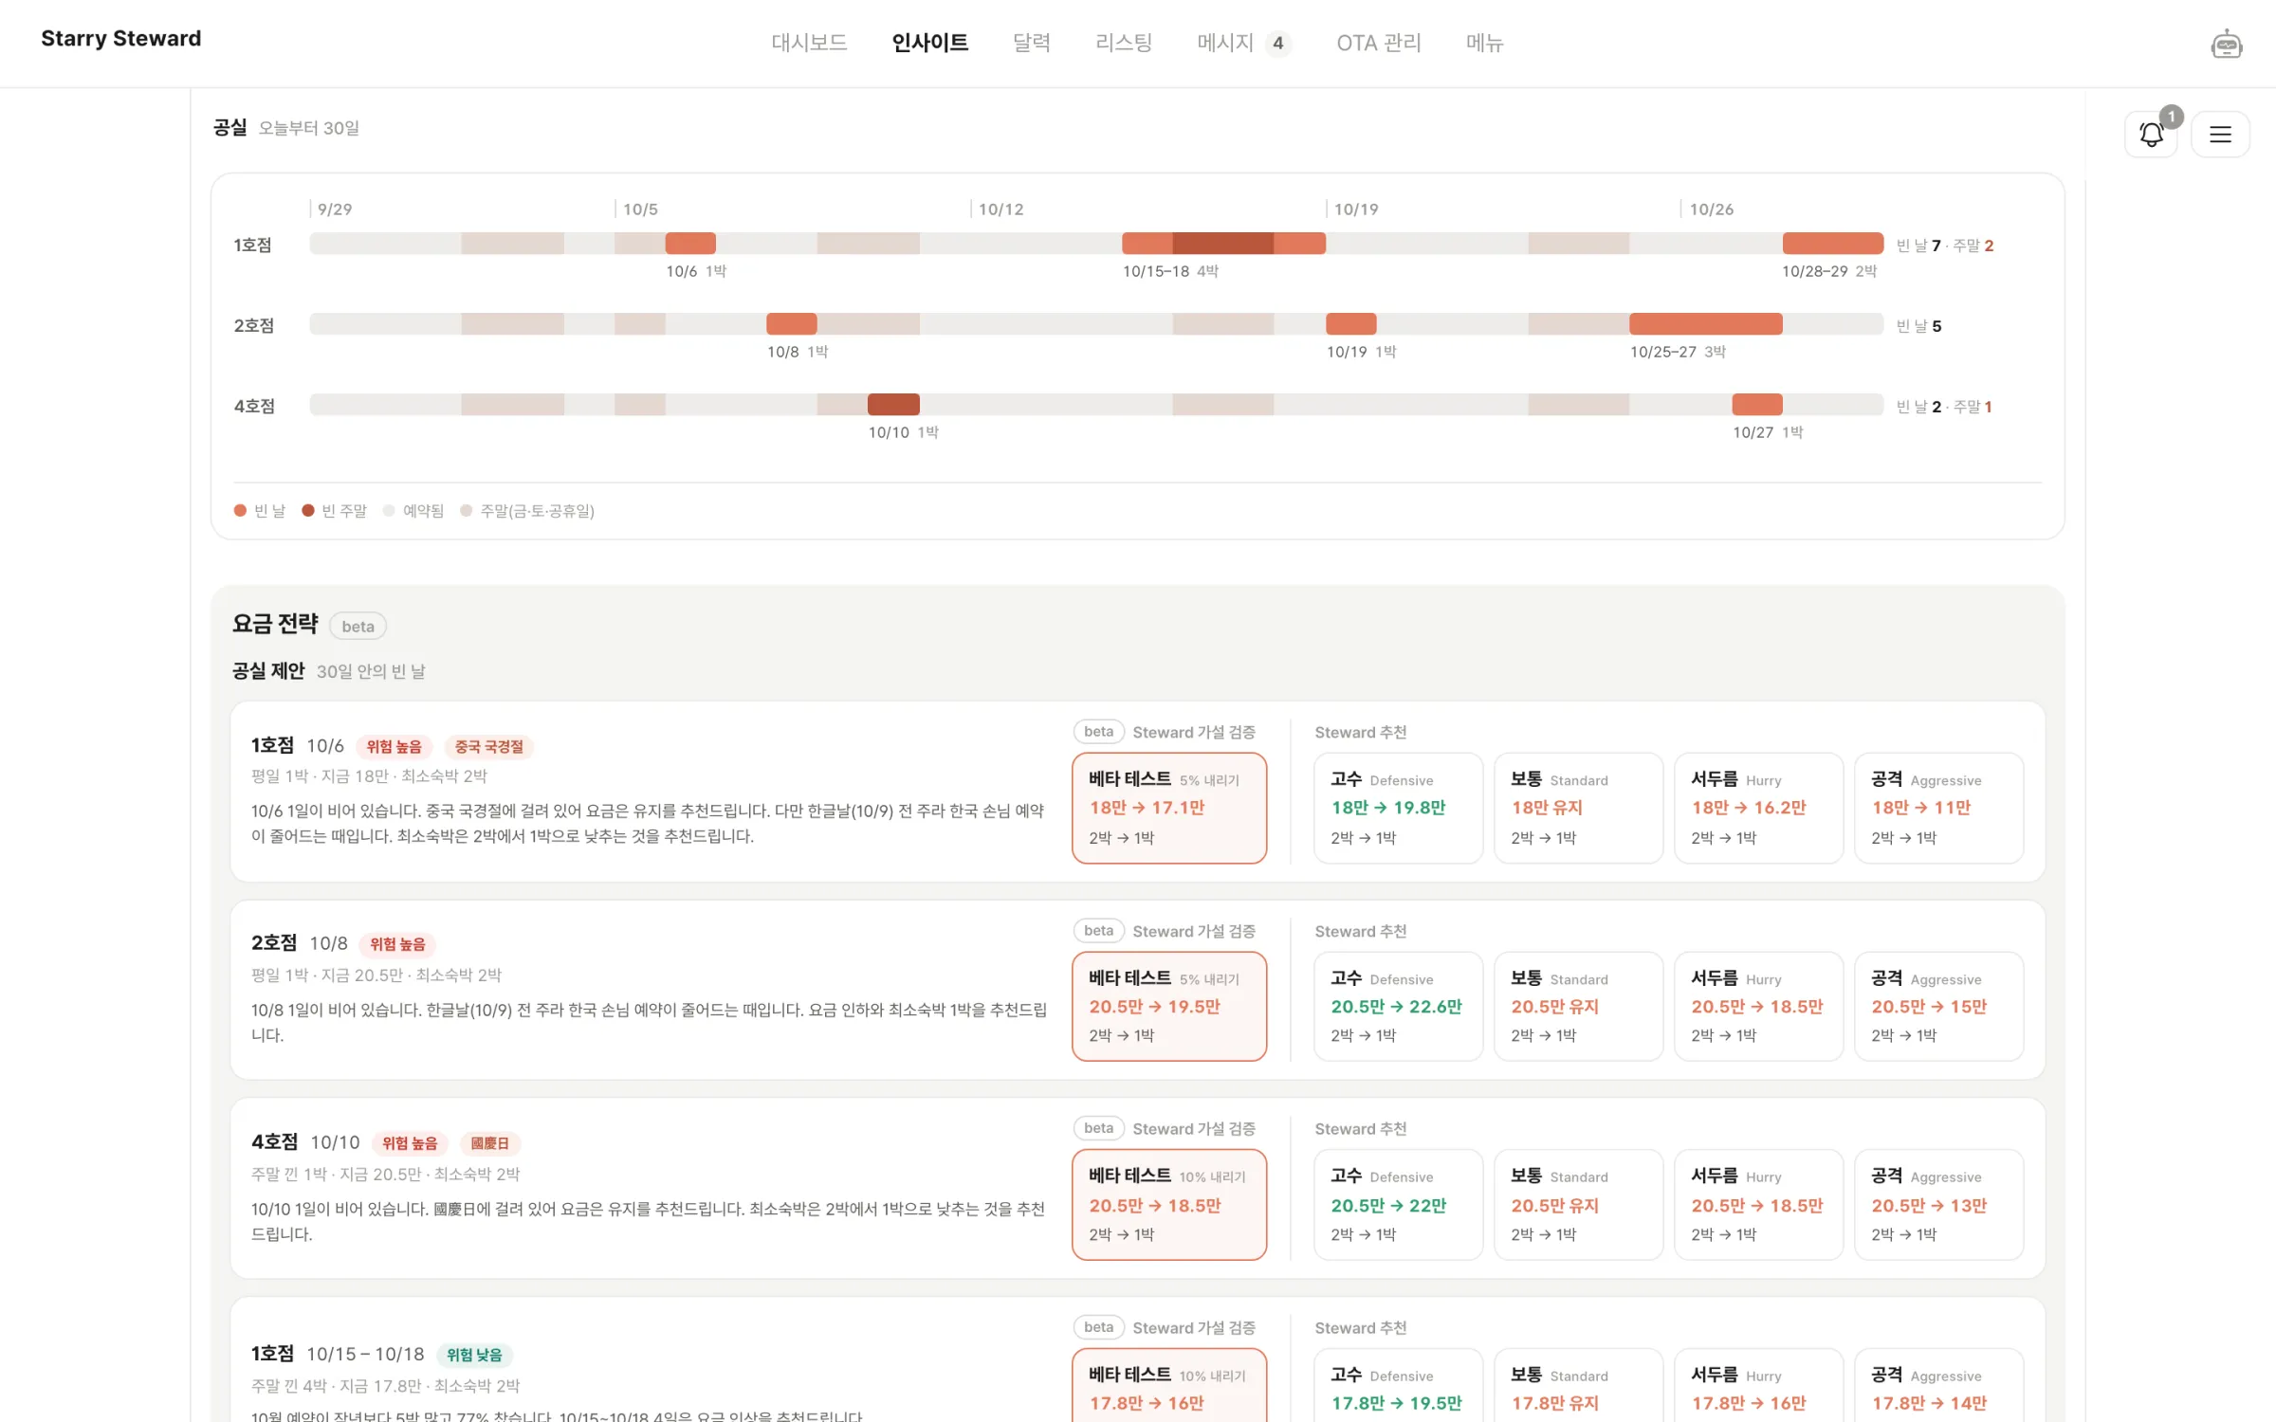
Task: Choose 고수 Defensive 17.8만→19.5만 option
Action: tap(1398, 1387)
